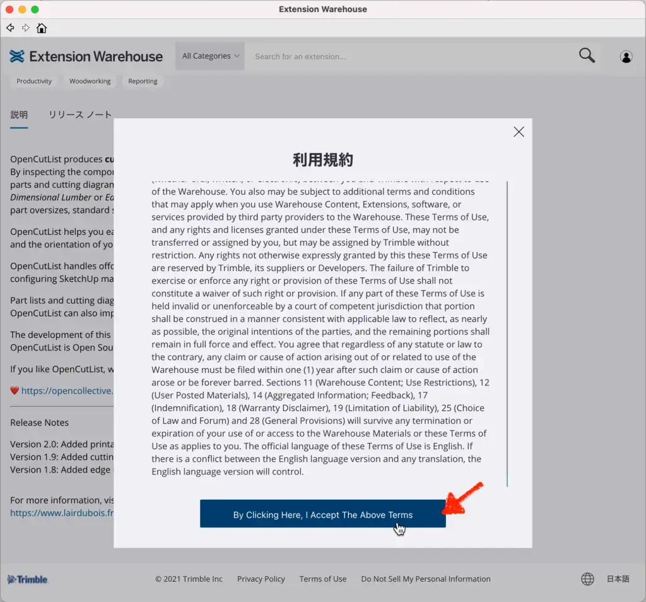Select the Reporting category tag
646x602 pixels.
tap(143, 81)
